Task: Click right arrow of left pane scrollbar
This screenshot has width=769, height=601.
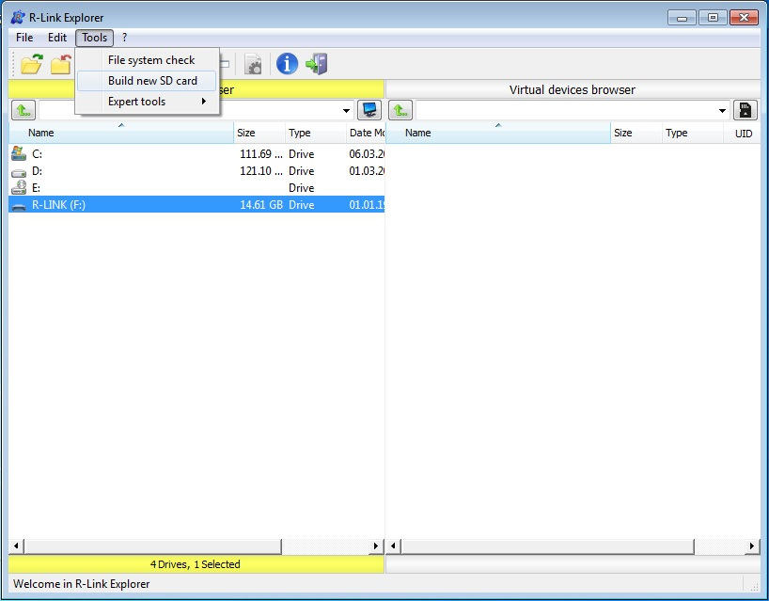Action: (x=376, y=546)
